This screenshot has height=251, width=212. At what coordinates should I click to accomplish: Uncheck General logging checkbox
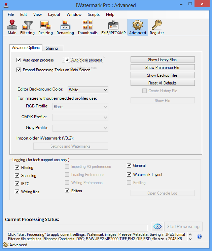(x=129, y=165)
